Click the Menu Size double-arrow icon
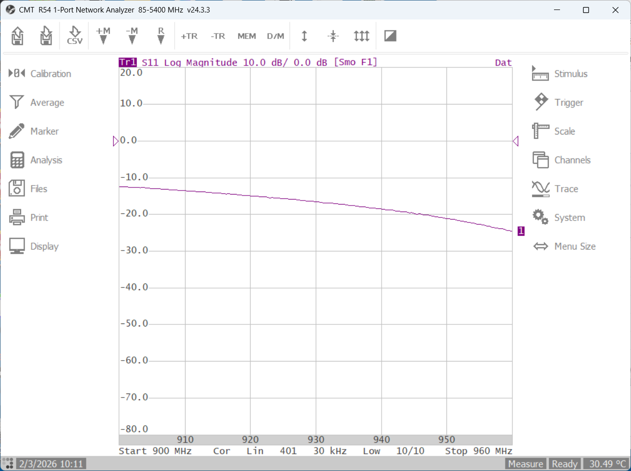Viewport: 631px width, 471px height. point(540,246)
